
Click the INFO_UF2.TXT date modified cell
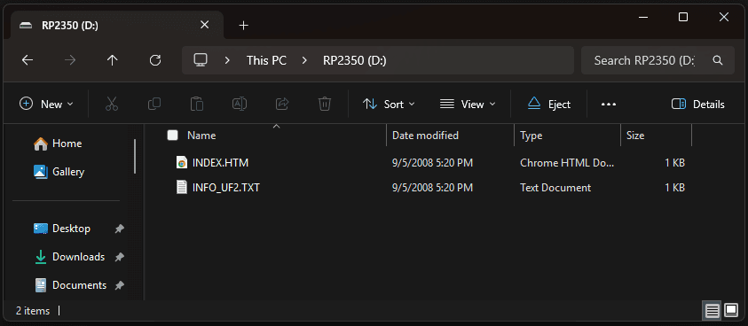pyautogui.click(x=432, y=187)
